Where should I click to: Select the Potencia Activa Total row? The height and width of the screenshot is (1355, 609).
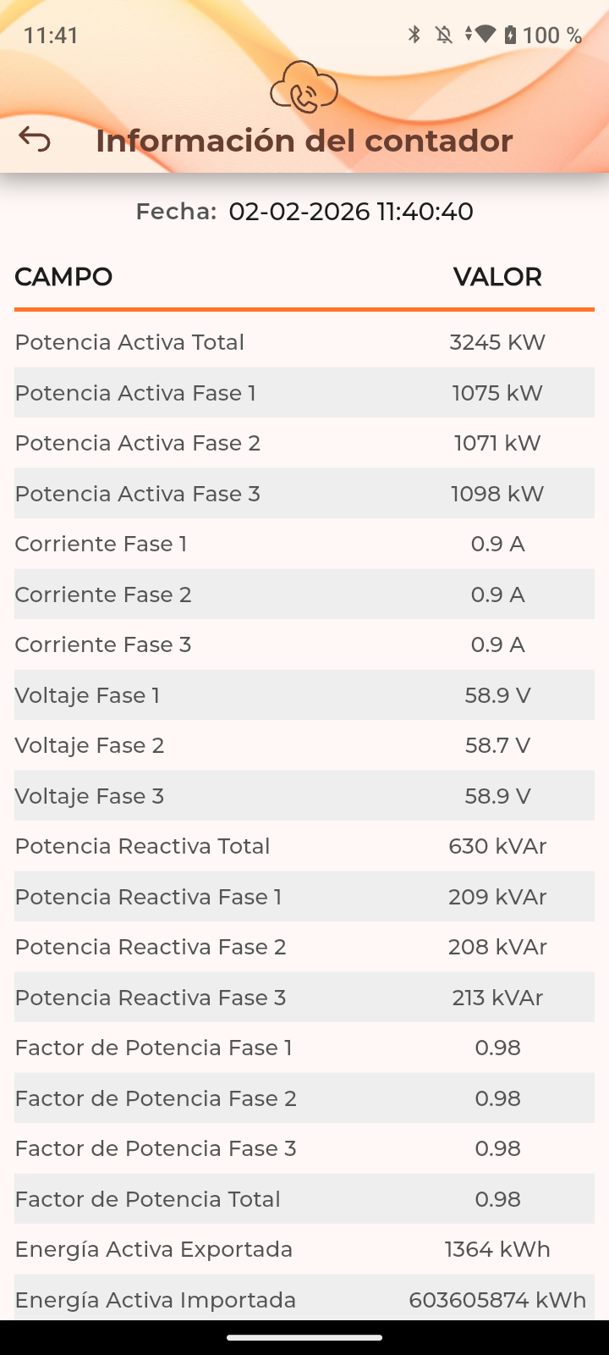click(x=304, y=342)
